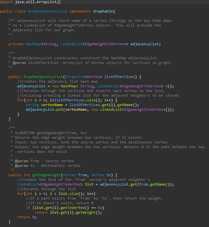Click 'adjacencyList.put' method call
Screen dimensions: 209x227
[x=44, y=109]
